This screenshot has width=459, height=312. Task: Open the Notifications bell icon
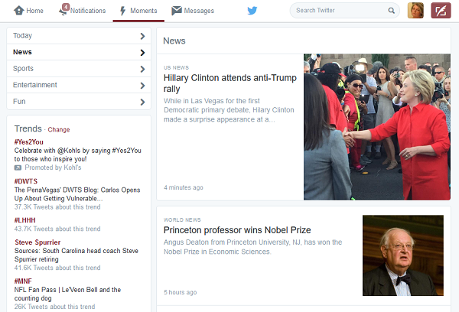coord(63,11)
